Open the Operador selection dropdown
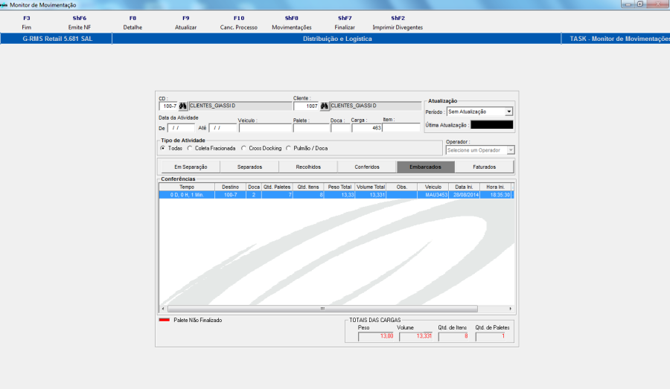This screenshot has height=389, width=670. click(x=511, y=150)
